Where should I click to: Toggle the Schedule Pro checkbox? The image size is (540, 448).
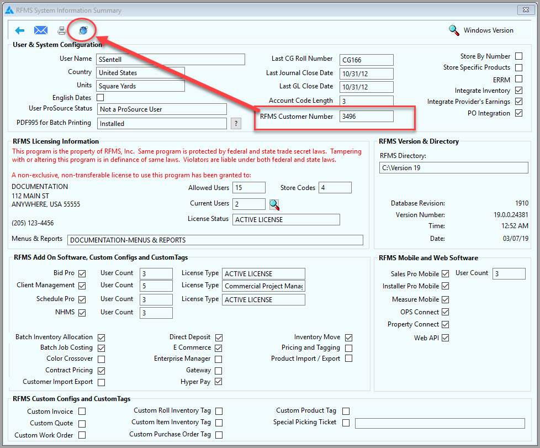pos(82,299)
